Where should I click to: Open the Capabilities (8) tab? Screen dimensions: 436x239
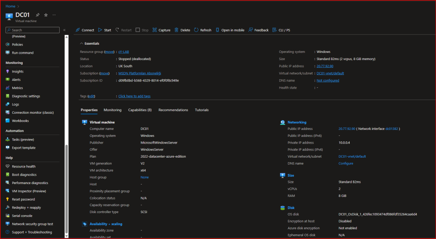tap(140, 110)
